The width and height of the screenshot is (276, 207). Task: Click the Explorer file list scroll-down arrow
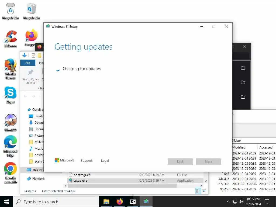coord(206,181)
